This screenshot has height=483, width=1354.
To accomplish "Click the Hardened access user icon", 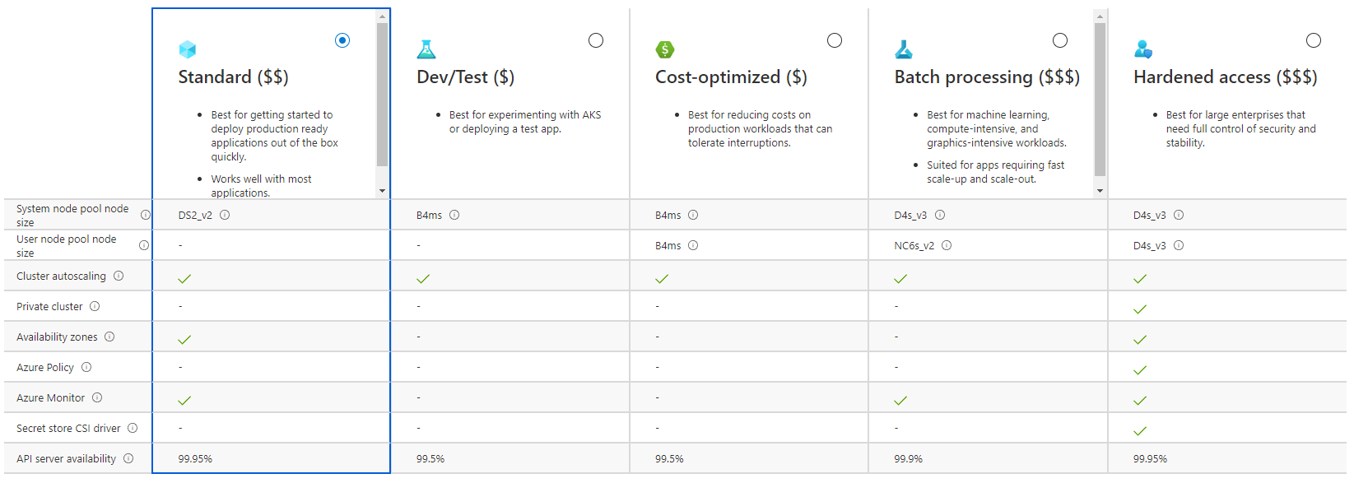I will coord(1143,49).
